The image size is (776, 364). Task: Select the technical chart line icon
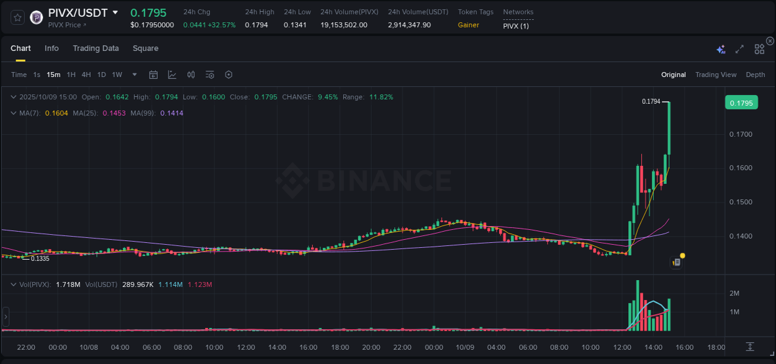(x=172, y=75)
